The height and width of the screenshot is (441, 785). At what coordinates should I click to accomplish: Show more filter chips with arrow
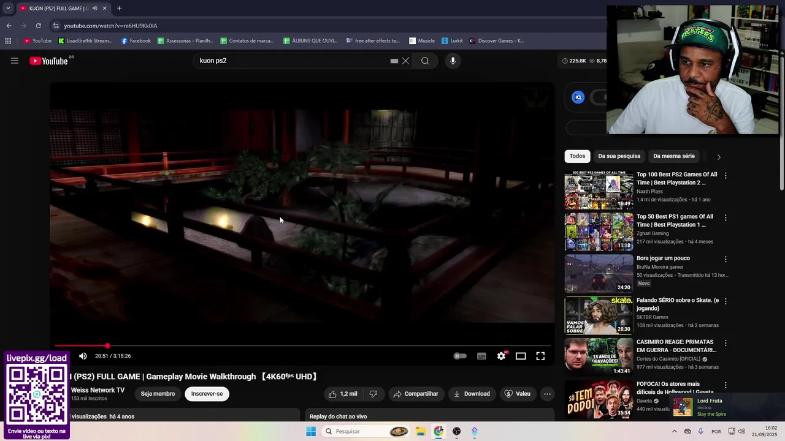coord(719,157)
